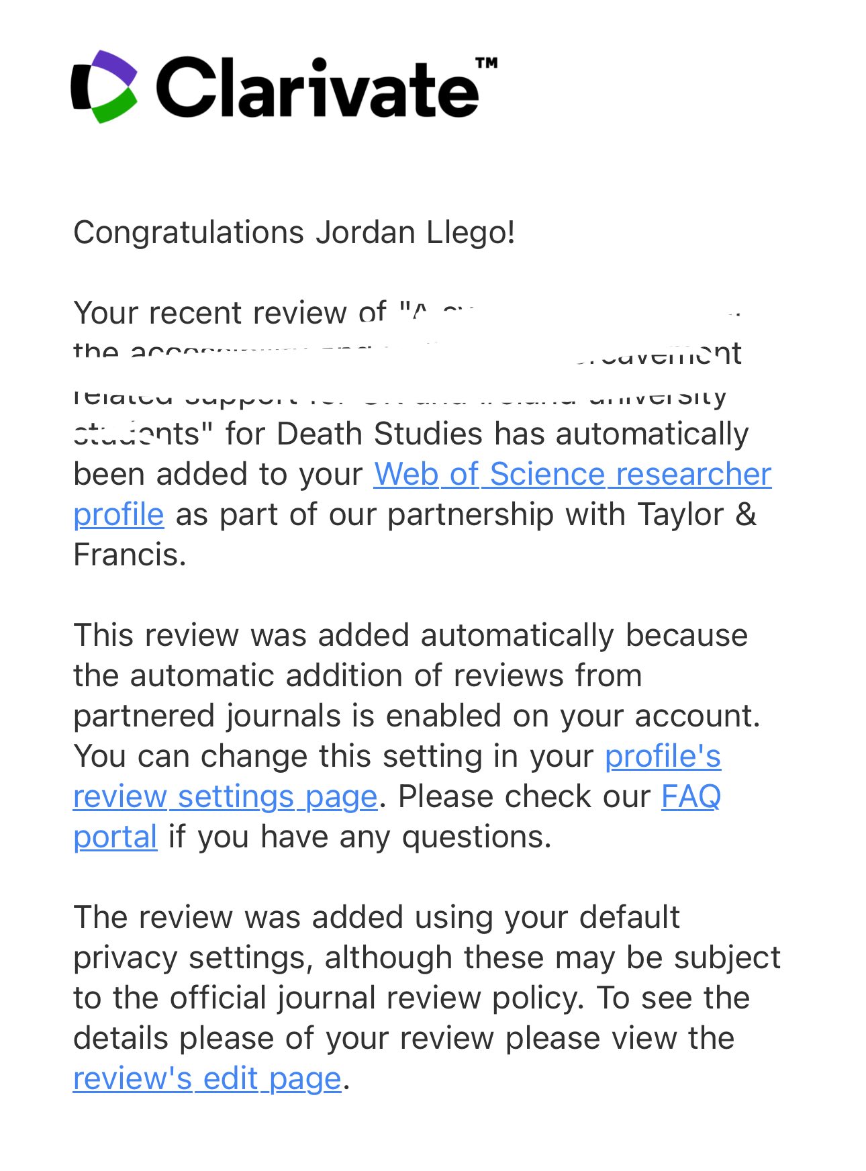Follow the underlined "portal" link
This screenshot has height=1171, width=866.
(115, 837)
